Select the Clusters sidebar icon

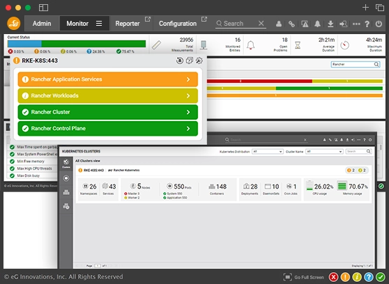(x=66, y=164)
